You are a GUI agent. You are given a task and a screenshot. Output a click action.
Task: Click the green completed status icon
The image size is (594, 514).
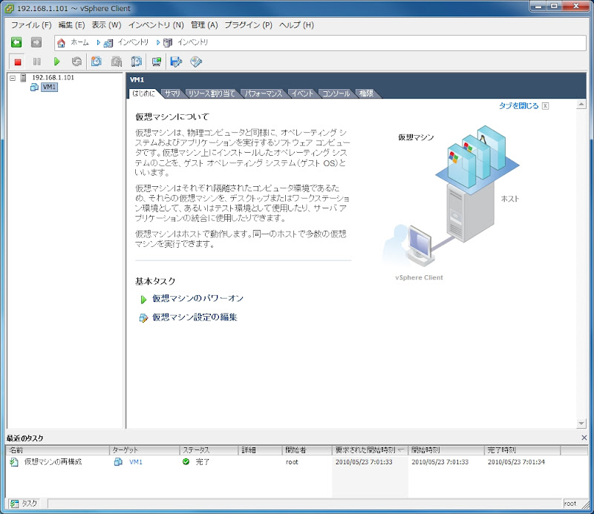click(186, 462)
